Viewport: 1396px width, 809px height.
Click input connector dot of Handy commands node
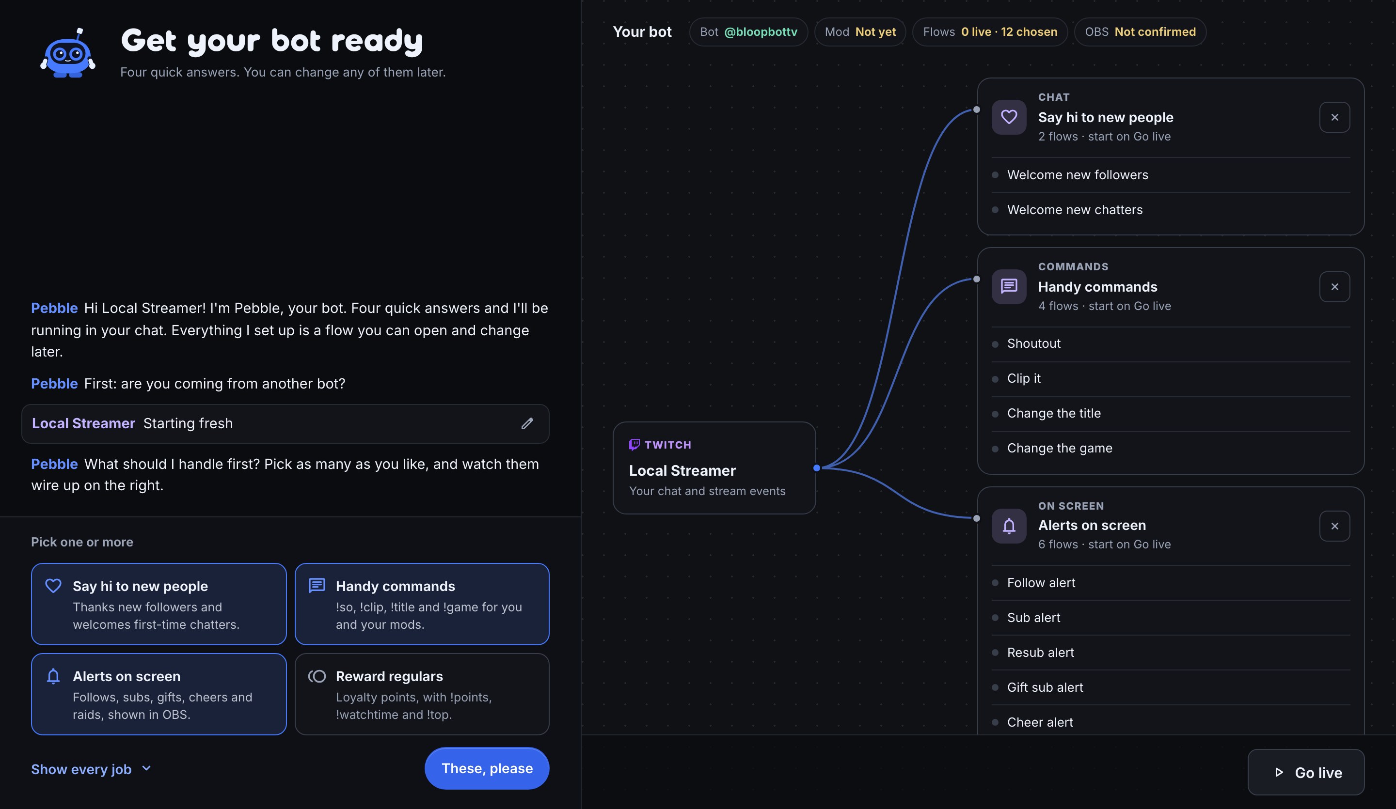click(x=976, y=279)
